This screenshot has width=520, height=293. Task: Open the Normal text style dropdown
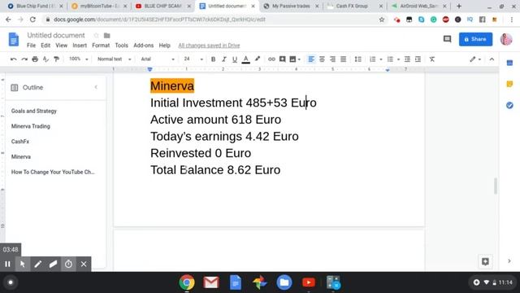pyautogui.click(x=115, y=59)
